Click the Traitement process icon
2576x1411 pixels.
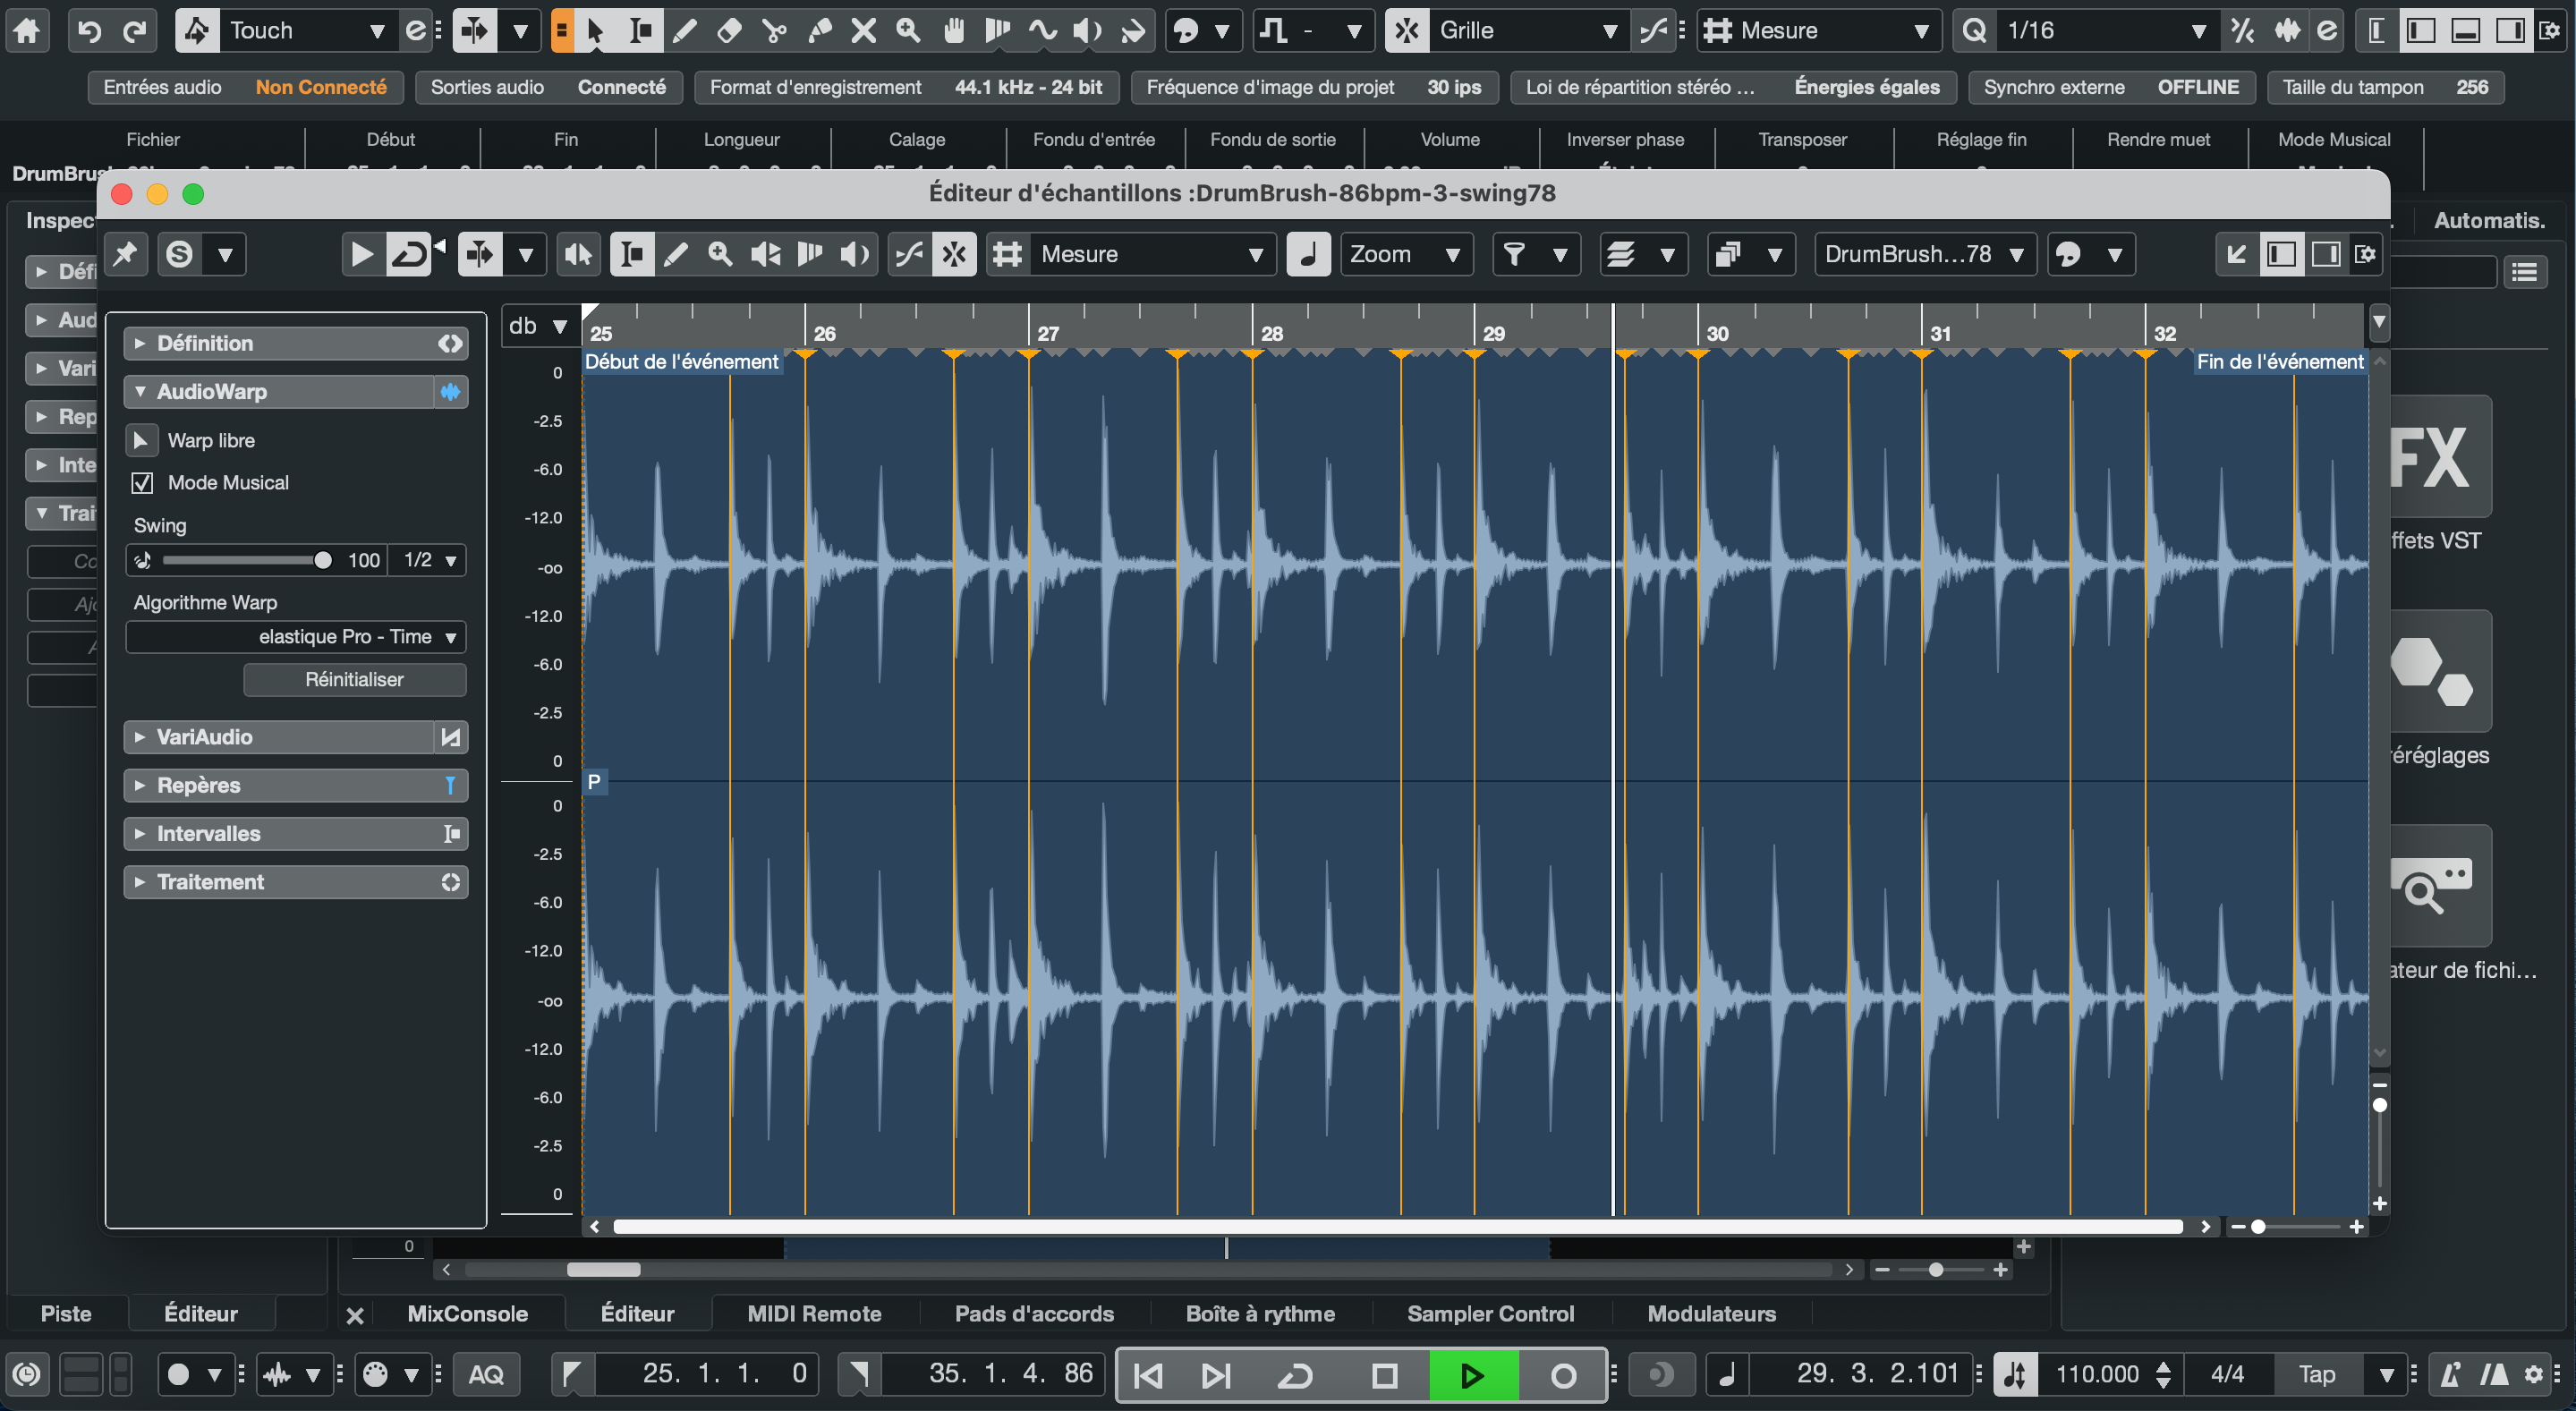(451, 882)
